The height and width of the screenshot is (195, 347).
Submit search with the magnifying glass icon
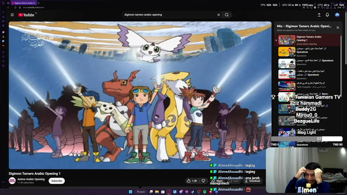[x=227, y=15]
